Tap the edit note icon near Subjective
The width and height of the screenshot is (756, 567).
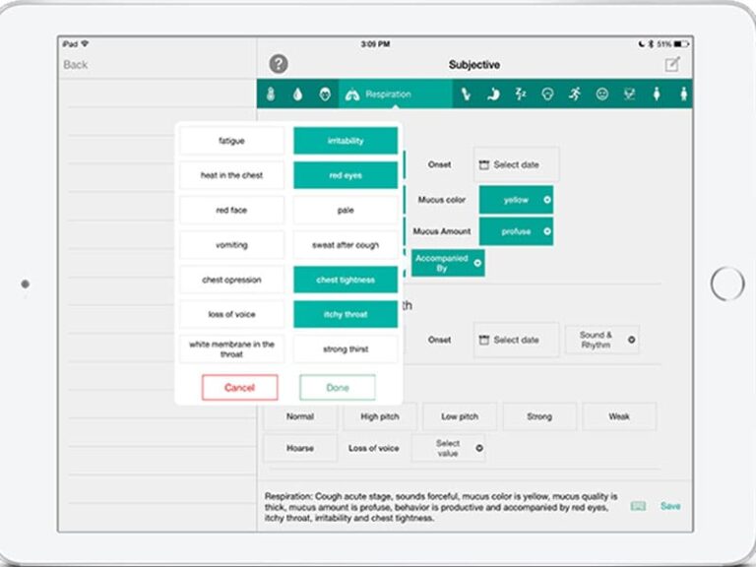coord(672,64)
